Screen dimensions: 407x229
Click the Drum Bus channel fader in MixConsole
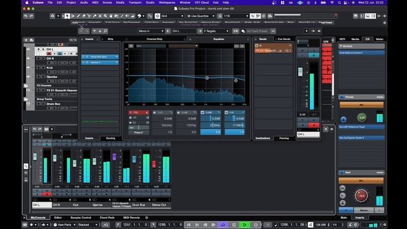[x=134, y=159]
